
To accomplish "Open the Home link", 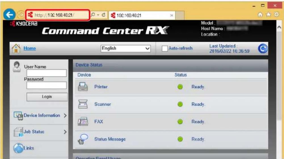I will (x=30, y=48).
